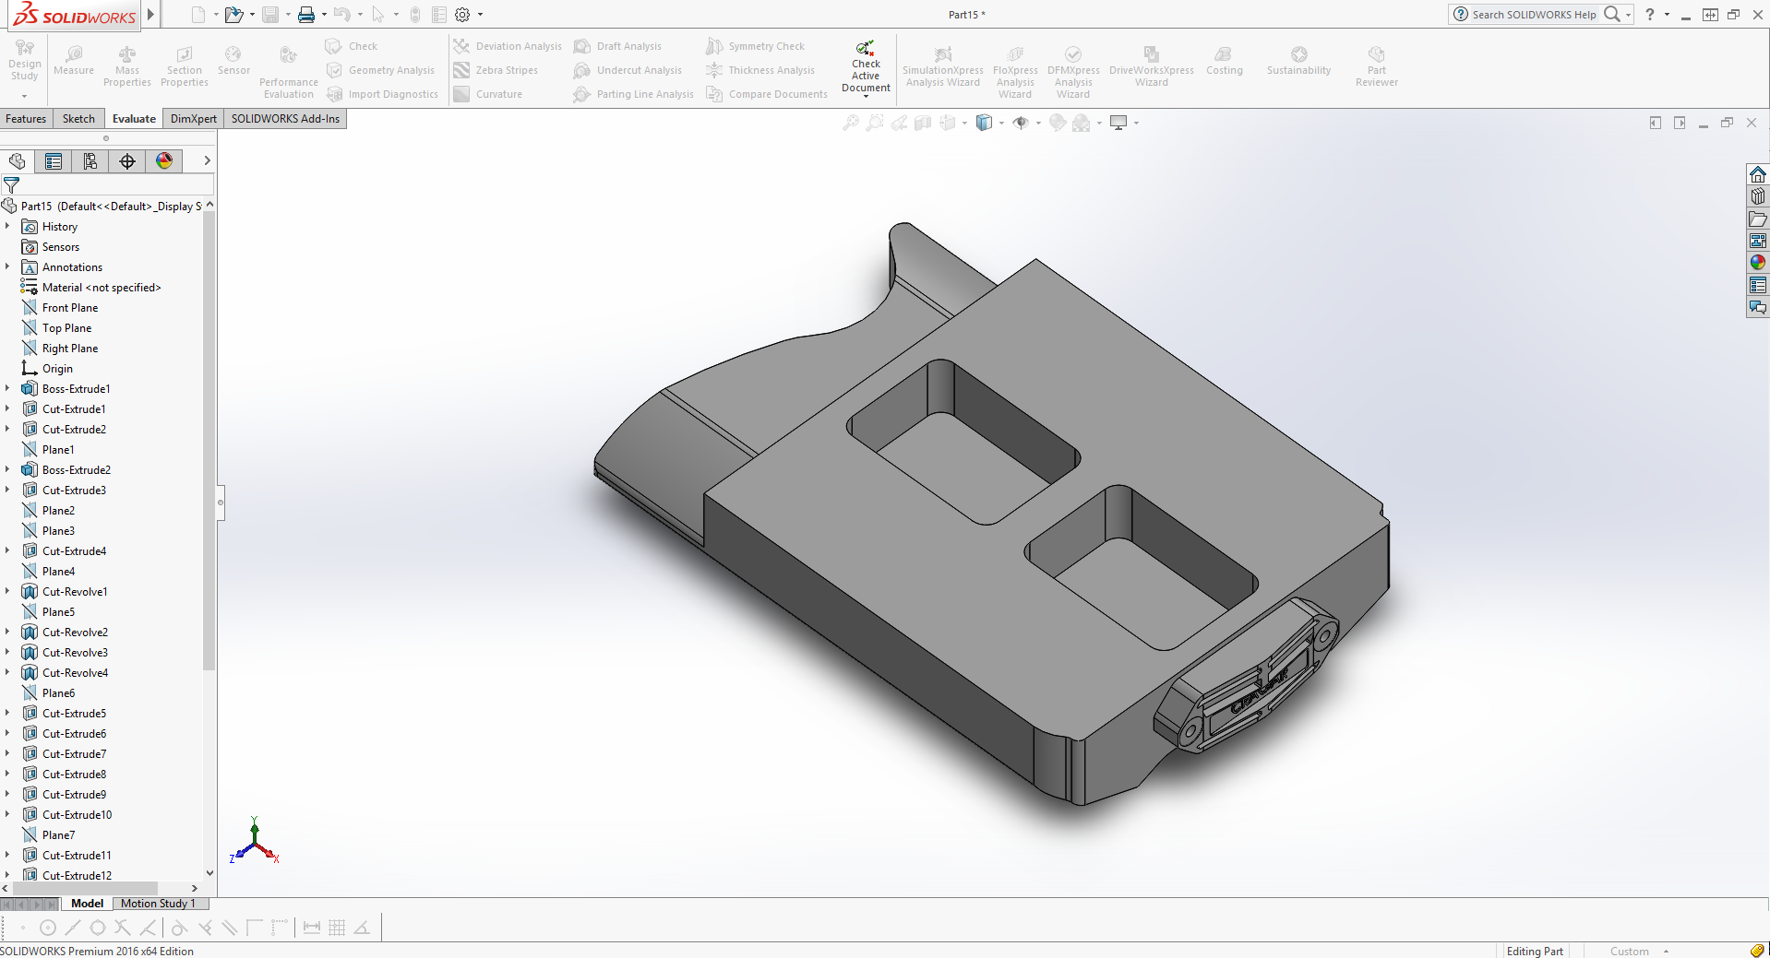This screenshot has height=958, width=1770.
Task: Launch DFMXpress Analysis Wizard
Action: pyautogui.click(x=1073, y=72)
